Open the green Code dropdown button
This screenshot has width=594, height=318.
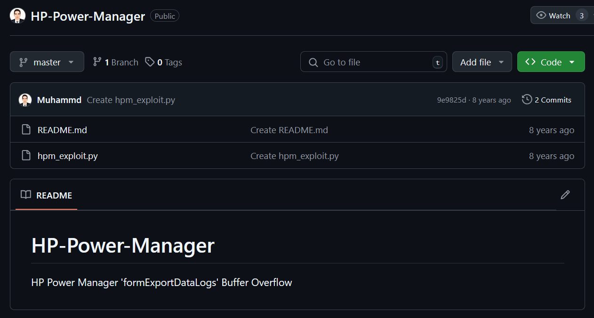coord(551,62)
